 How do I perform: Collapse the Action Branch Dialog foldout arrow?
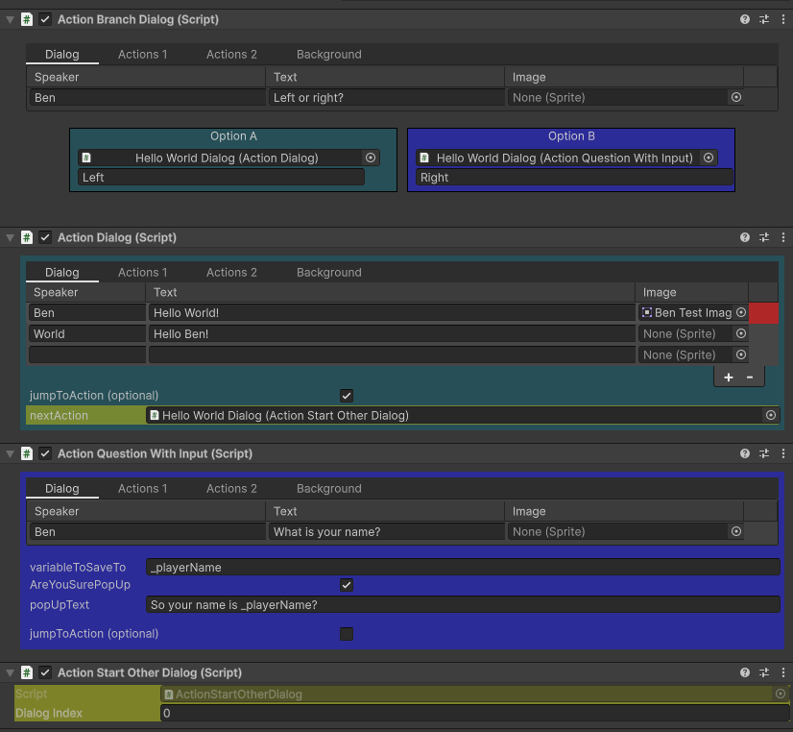coord(10,19)
